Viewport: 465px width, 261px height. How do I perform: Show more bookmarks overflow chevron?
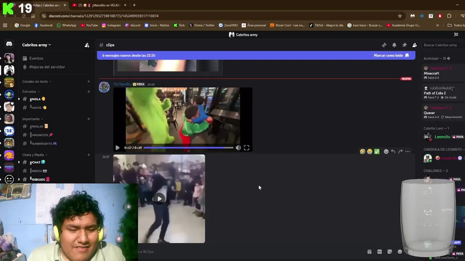pos(437,25)
